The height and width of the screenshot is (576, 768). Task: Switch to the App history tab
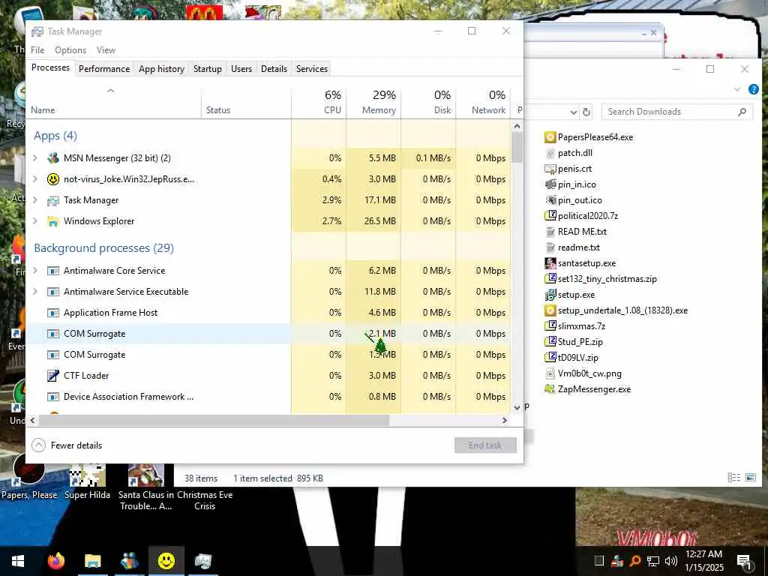point(162,69)
